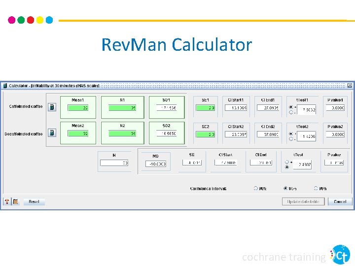Click the CI End1 field
The image size is (355, 266).
pyautogui.click(x=268, y=108)
